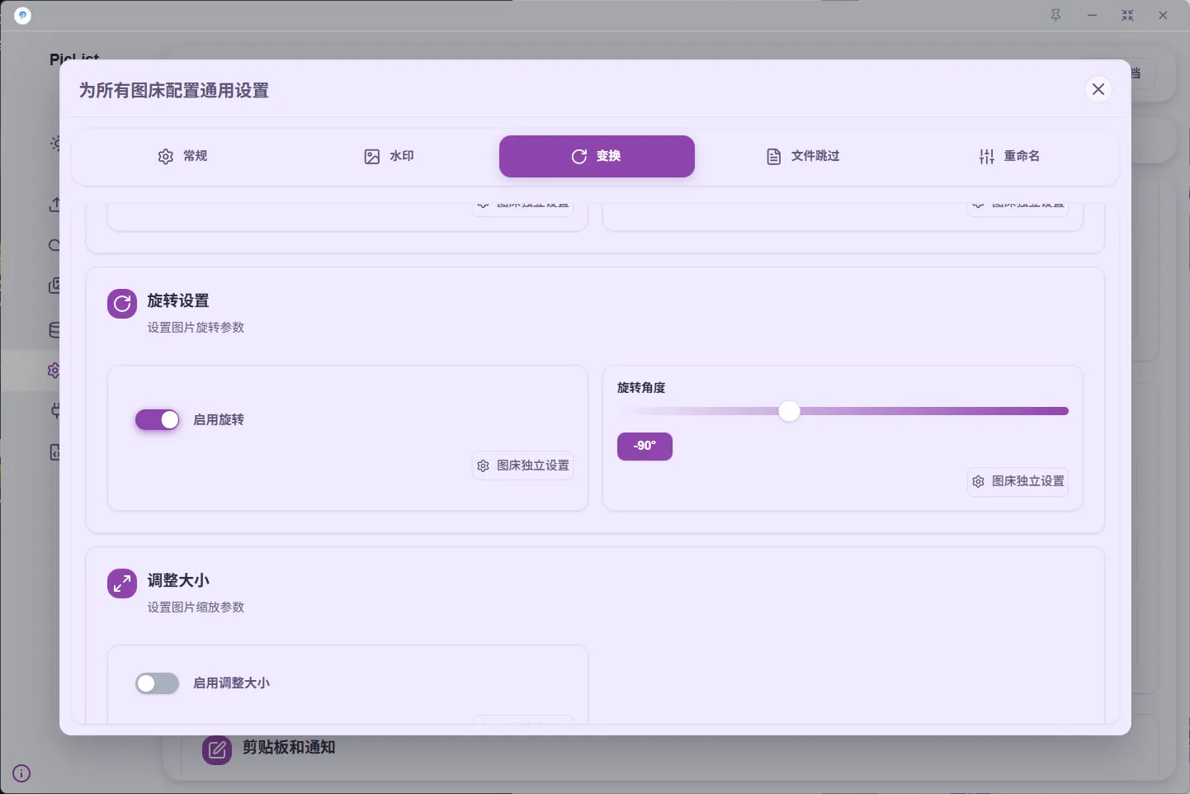Click right end of 旋转角度 slider track

tap(1065, 411)
